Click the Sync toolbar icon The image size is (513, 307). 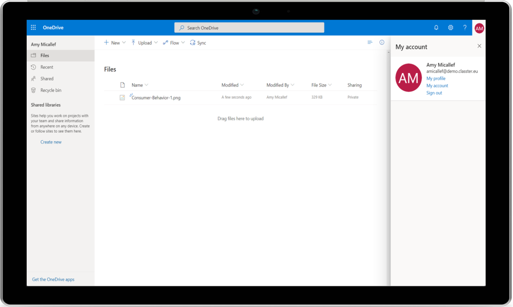tap(198, 42)
